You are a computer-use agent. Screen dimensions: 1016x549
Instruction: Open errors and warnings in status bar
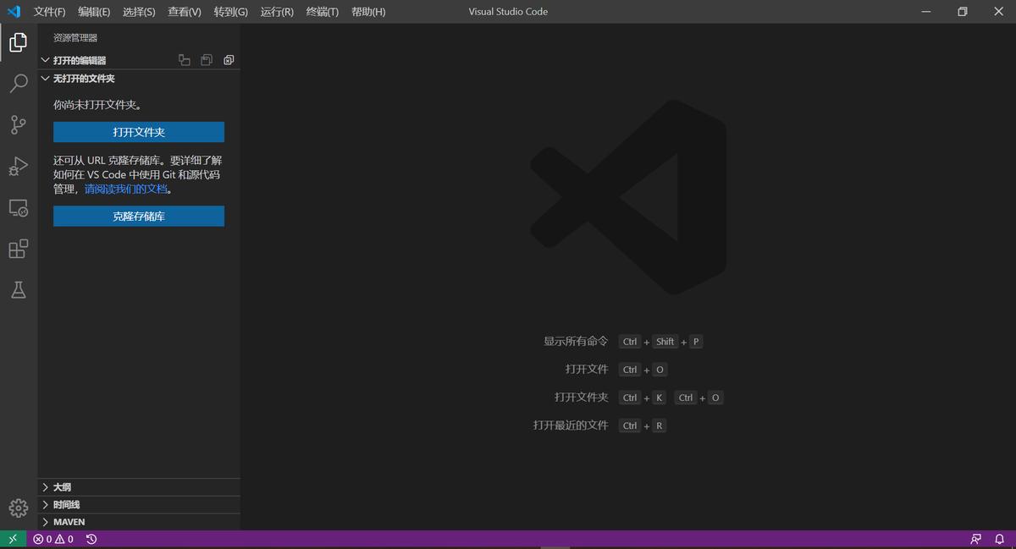(x=51, y=539)
